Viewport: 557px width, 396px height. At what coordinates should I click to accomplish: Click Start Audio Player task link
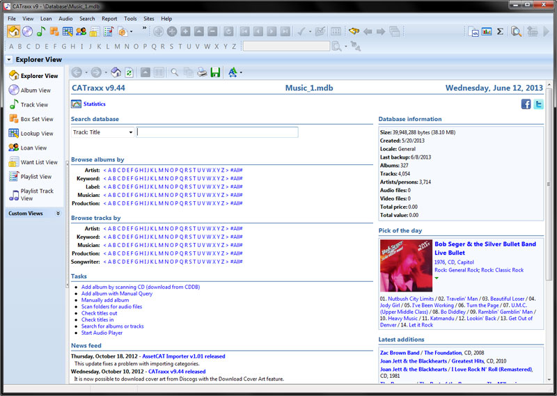pos(102,333)
